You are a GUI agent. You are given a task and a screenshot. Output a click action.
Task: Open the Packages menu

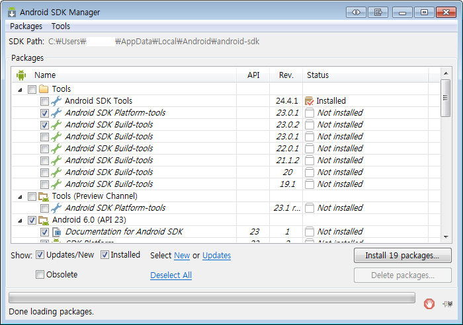[x=26, y=26]
